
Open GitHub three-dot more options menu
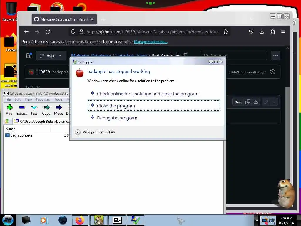pyautogui.click(x=276, y=56)
